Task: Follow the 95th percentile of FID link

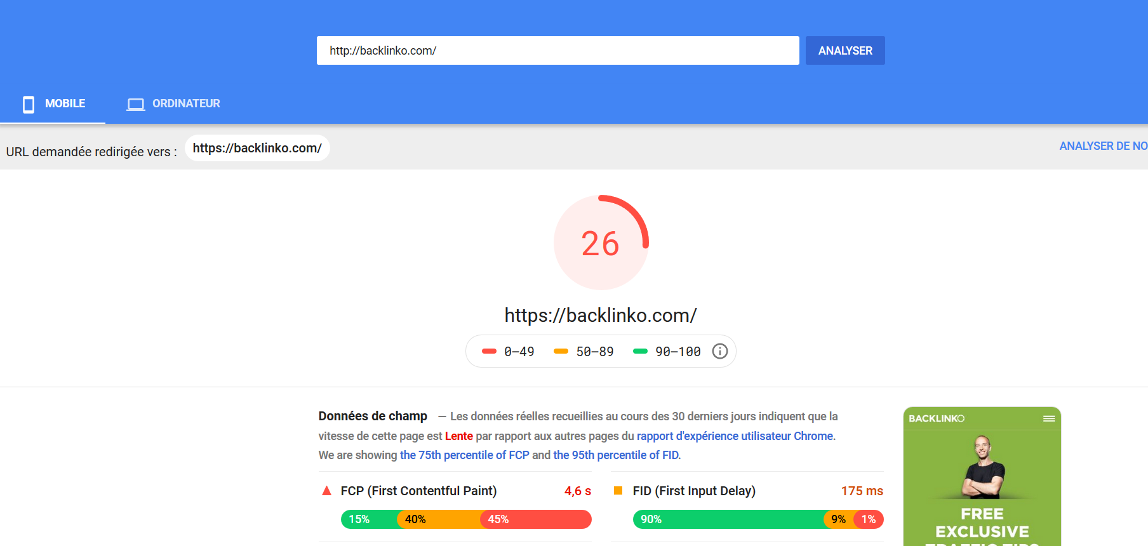Action: tap(616, 455)
